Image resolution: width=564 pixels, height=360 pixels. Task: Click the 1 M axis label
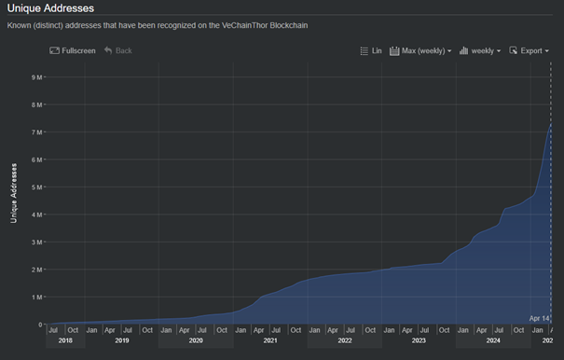click(x=36, y=298)
